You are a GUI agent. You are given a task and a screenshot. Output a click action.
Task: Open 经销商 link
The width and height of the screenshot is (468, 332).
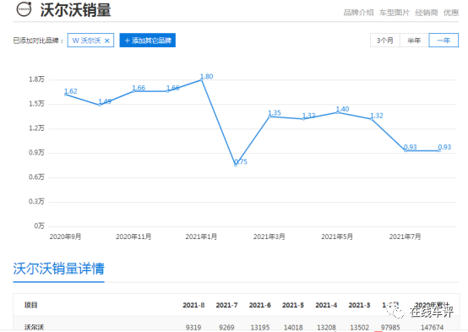pyautogui.click(x=427, y=13)
